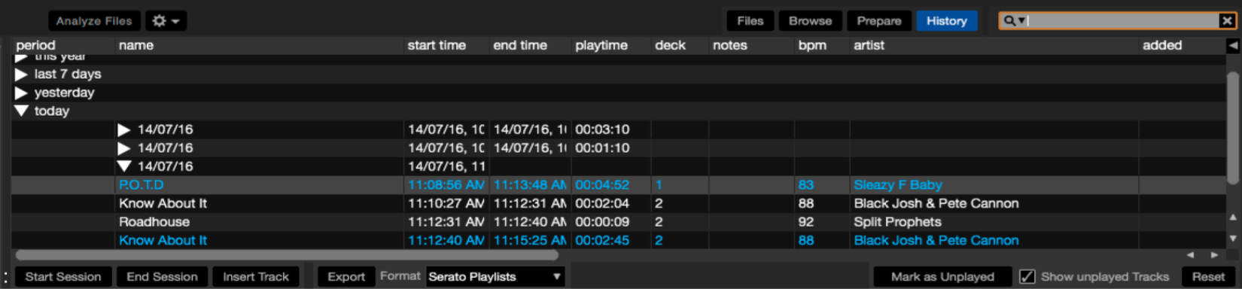Open the Format Serato Playlists dropdown

coord(495,277)
